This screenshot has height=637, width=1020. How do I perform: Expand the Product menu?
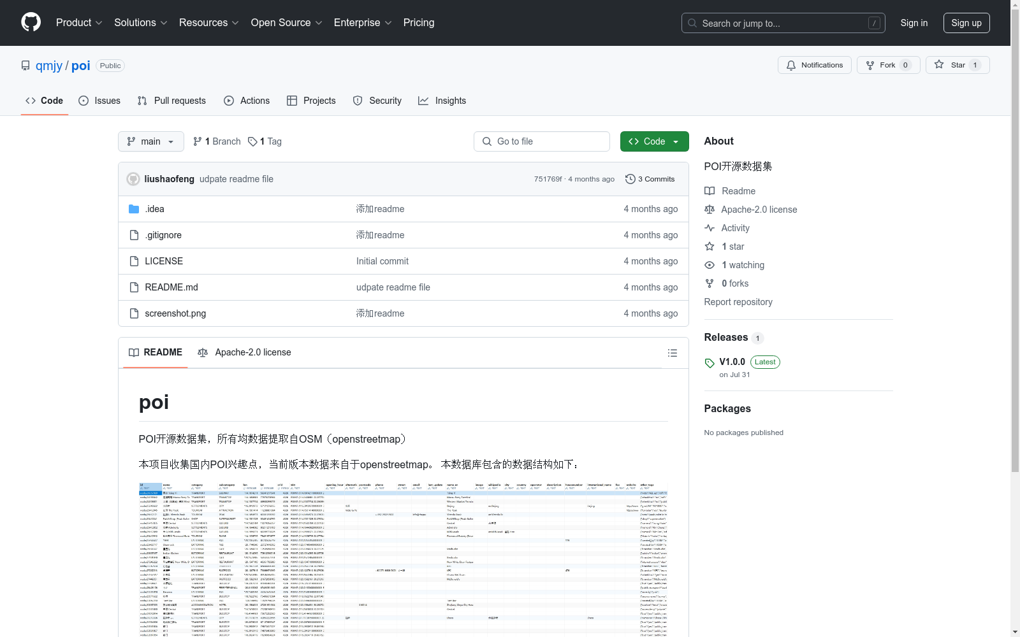(x=79, y=22)
